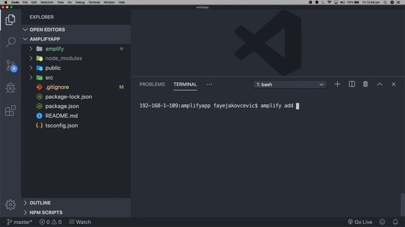Collapse the OPEN EDITORS section
The image size is (405, 227).
coord(76,30)
